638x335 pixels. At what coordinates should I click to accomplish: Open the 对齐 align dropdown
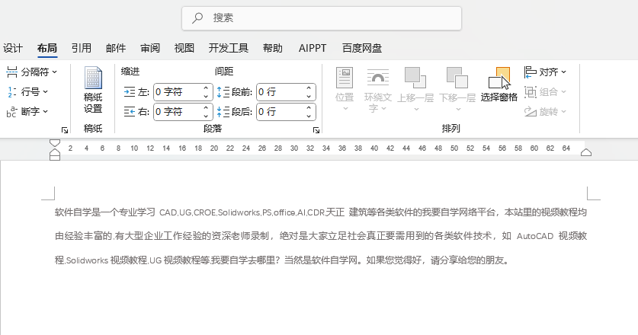pos(545,72)
